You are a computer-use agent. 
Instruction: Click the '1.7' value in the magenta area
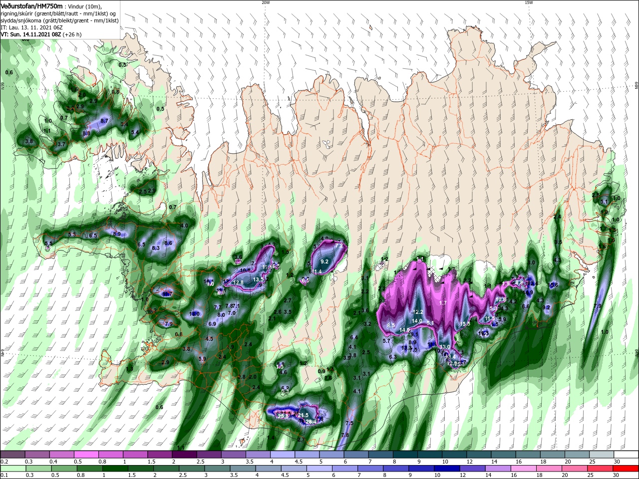443,303
